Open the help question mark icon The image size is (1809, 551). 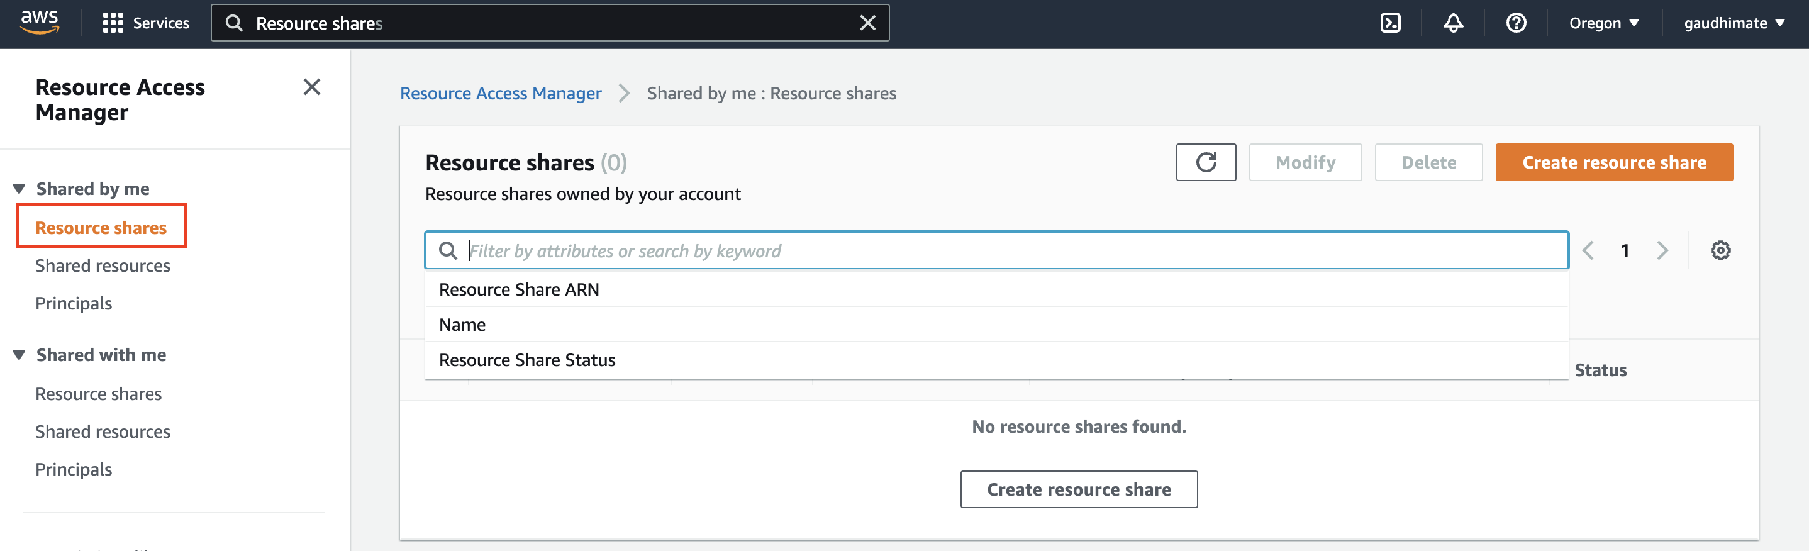(x=1516, y=23)
